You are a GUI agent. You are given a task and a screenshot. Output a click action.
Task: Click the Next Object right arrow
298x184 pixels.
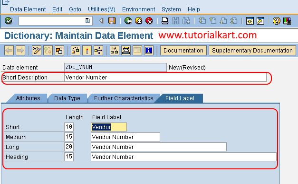tap(20, 51)
